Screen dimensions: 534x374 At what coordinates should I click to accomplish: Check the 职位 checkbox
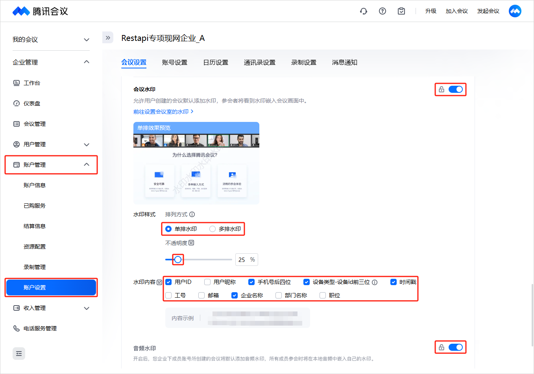click(x=323, y=295)
